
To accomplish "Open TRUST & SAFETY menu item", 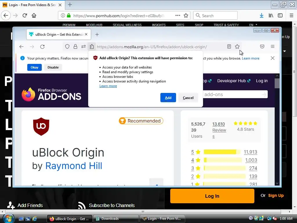I will [226, 25].
